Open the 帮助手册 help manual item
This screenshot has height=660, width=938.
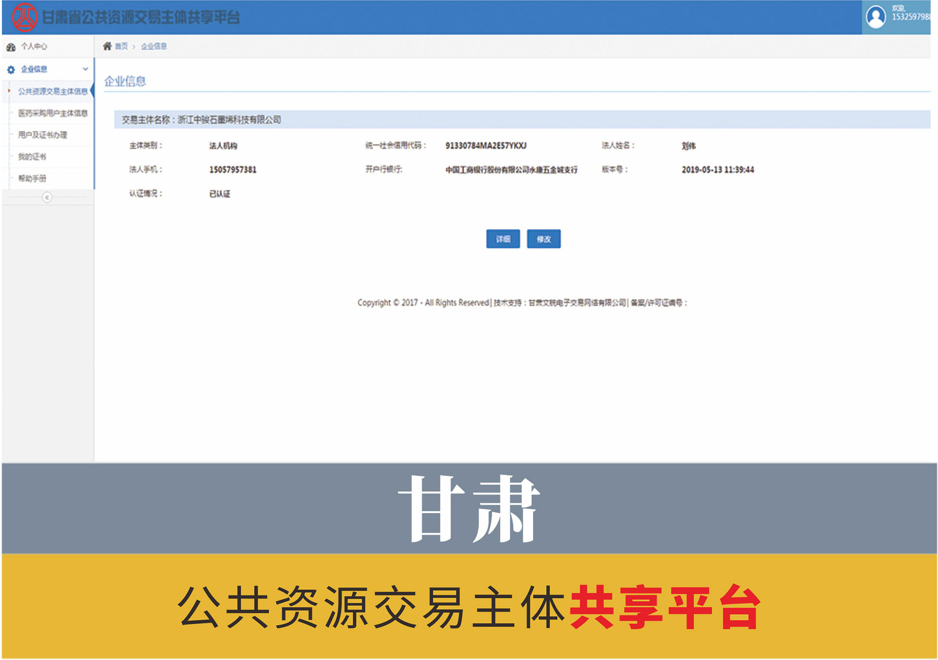click(32, 178)
